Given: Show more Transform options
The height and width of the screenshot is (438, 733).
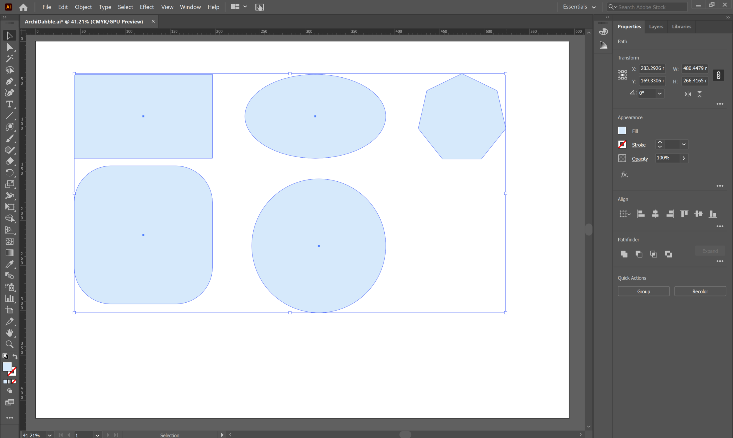Looking at the screenshot, I should (x=720, y=104).
